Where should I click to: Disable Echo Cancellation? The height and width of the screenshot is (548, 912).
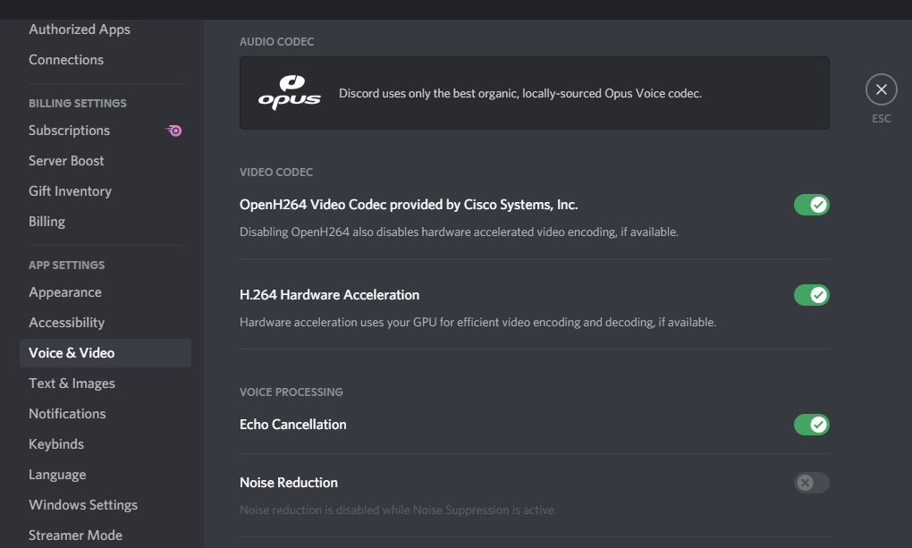pyautogui.click(x=811, y=425)
